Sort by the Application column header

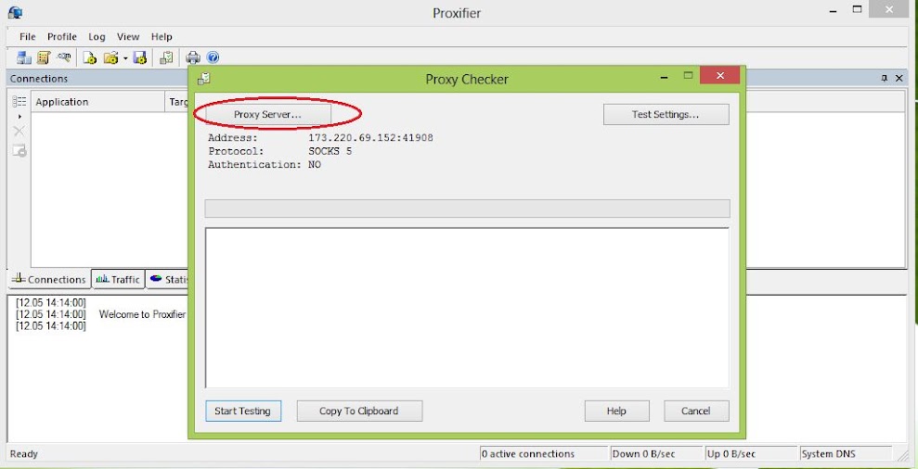pos(97,102)
